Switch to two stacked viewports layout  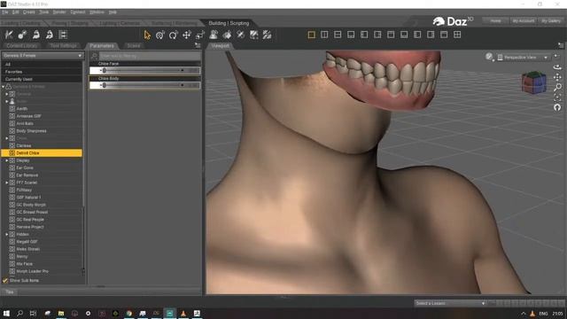[338, 35]
